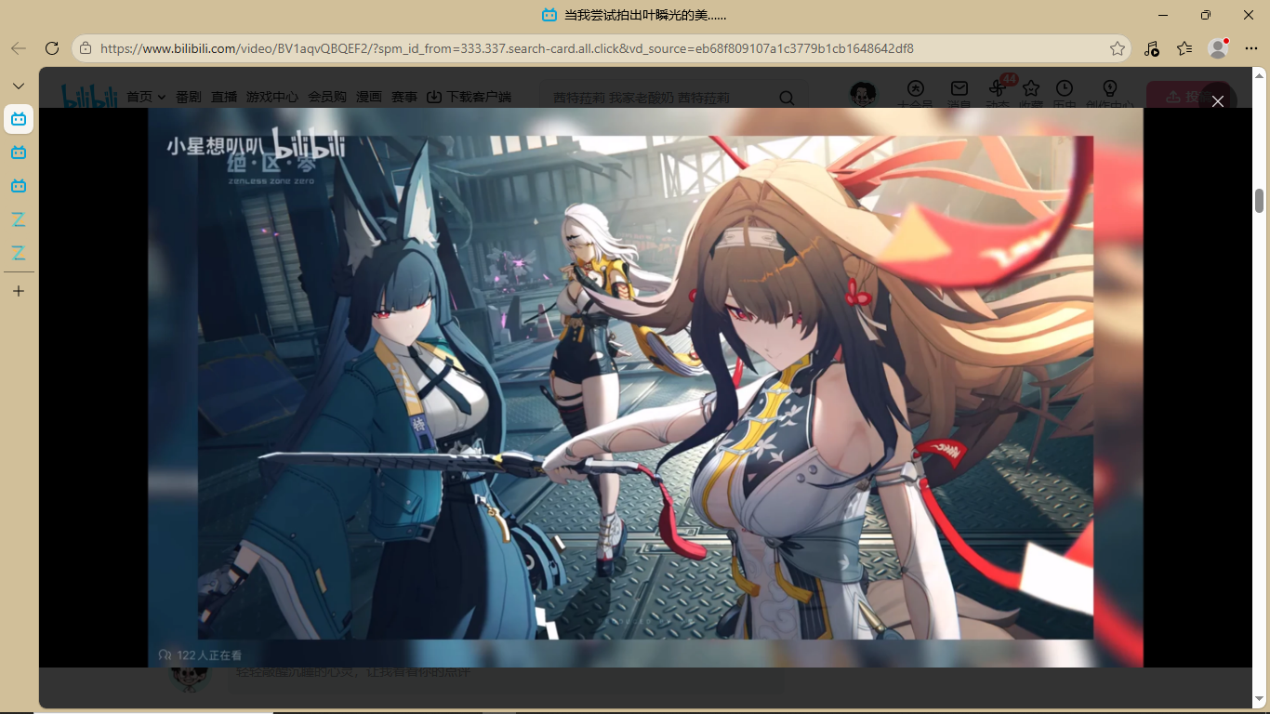Click the page vertical scrollbar thumb
Image resolution: width=1270 pixels, height=714 pixels.
pos(1260,200)
